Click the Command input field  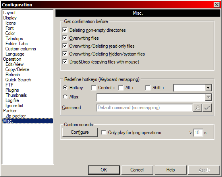tap(145, 108)
